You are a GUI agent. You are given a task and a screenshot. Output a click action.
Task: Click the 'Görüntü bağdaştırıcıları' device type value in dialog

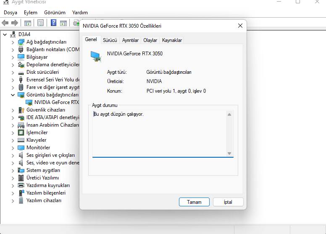tap(169, 72)
